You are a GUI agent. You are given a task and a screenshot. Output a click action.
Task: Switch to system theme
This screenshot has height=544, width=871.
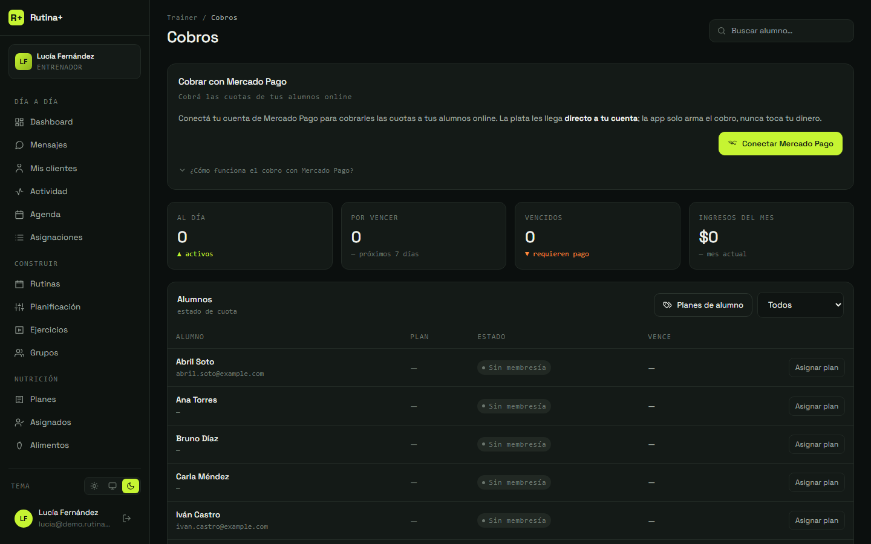pyautogui.click(x=113, y=486)
